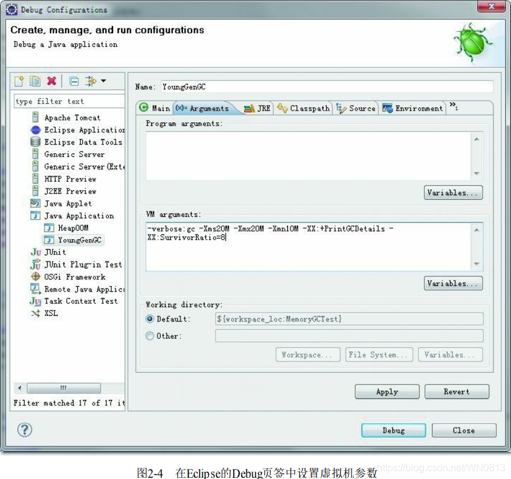Viewport: 511px width, 479px height.
Task: Click the Name field YoungGenGC
Action: click(327, 87)
